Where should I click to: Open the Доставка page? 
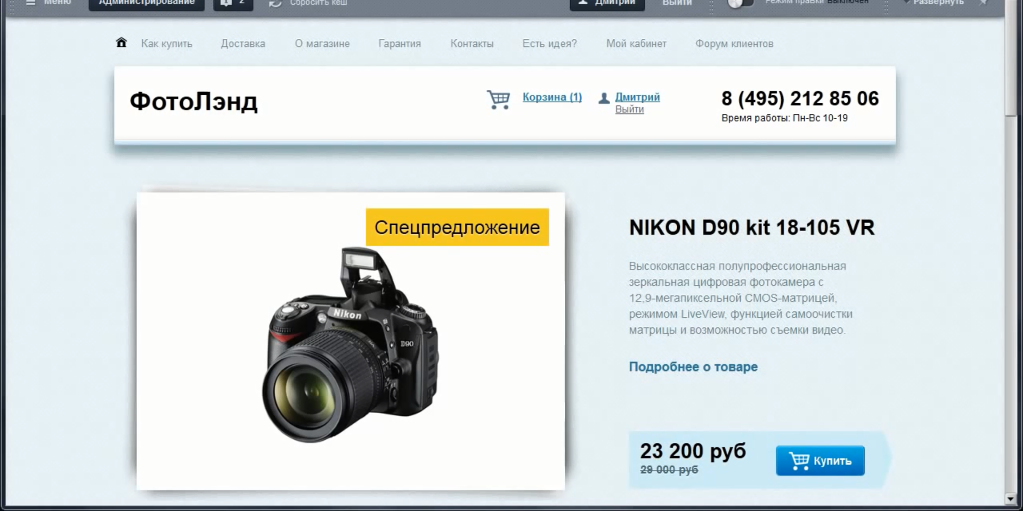point(243,44)
